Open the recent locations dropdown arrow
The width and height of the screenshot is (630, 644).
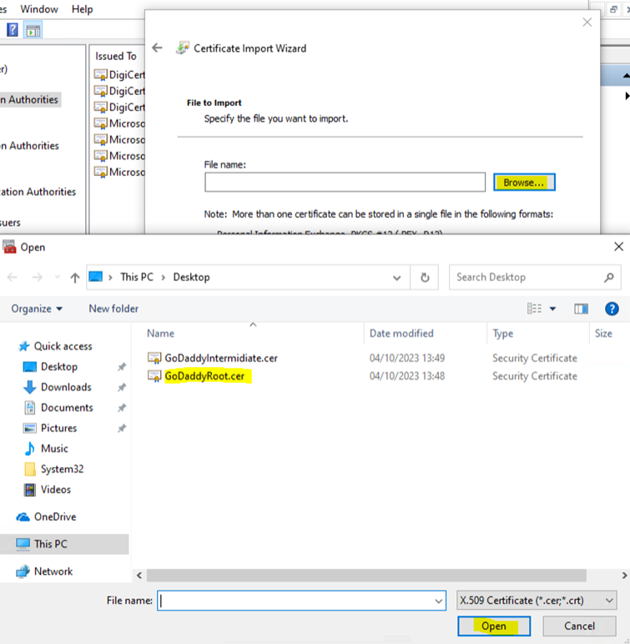[x=58, y=277]
